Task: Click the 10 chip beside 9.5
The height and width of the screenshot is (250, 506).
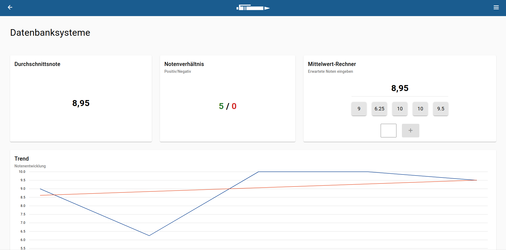Action: [420, 109]
